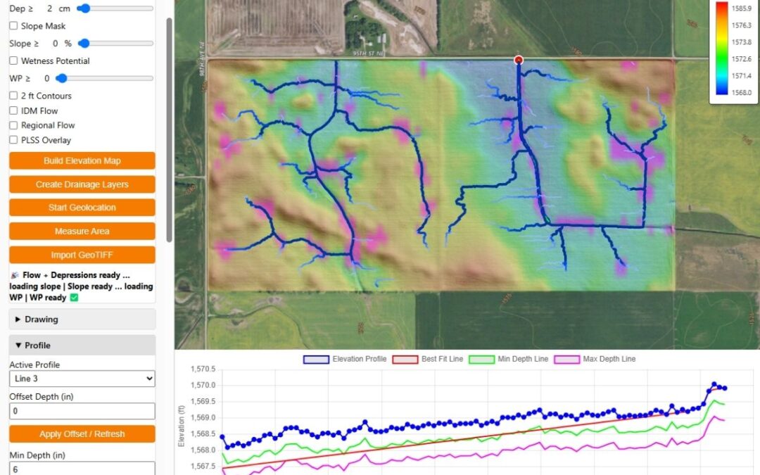
Task: Hide the Max Depth Line series in chart legend
Action: click(x=568, y=359)
